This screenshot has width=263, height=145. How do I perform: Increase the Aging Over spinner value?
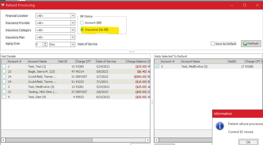(x=45, y=43)
